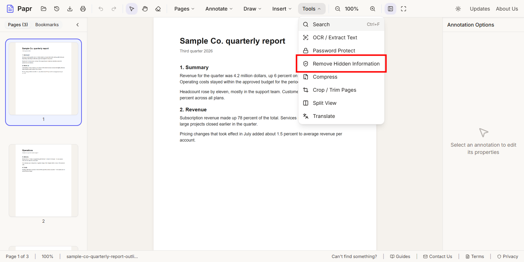Click the Search magnifier icon in menu
The width and height of the screenshot is (524, 262).
306,24
